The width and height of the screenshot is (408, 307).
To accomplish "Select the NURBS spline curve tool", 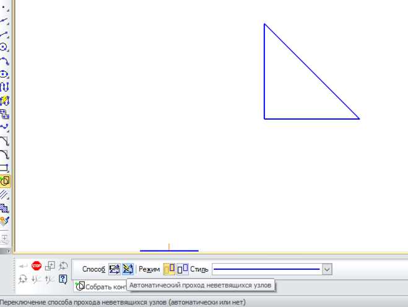I will pyautogui.click(x=4, y=87).
